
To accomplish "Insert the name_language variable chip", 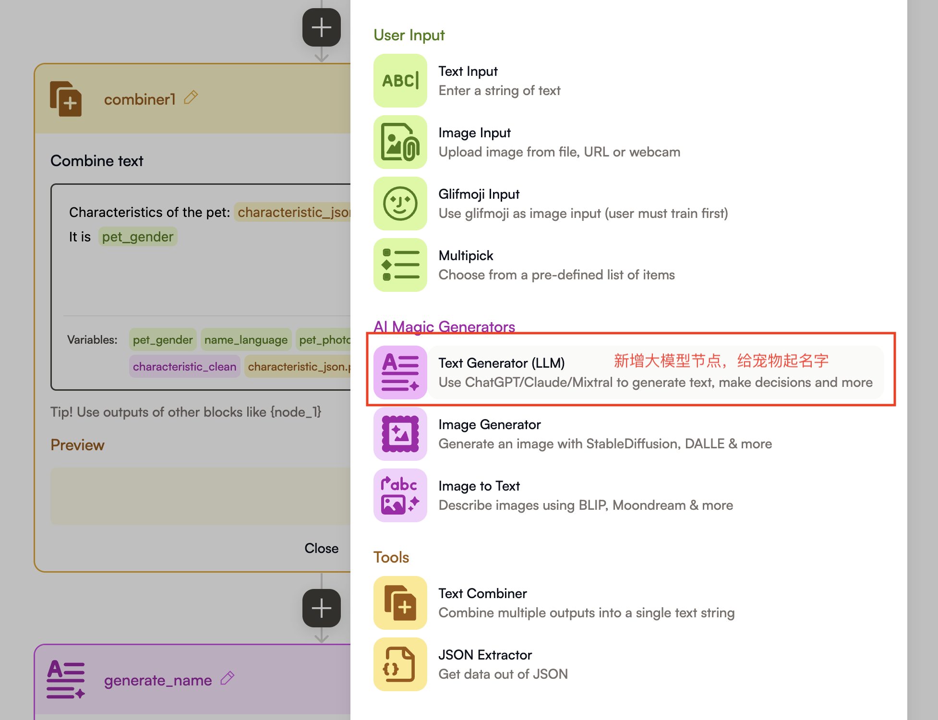I will tap(246, 340).
